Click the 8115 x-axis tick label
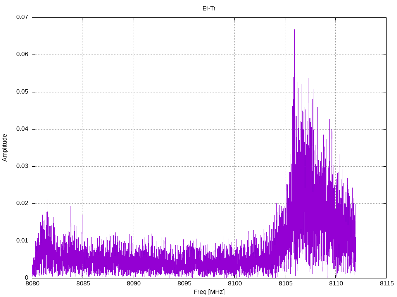397x297 pixels. pyautogui.click(x=387, y=283)
